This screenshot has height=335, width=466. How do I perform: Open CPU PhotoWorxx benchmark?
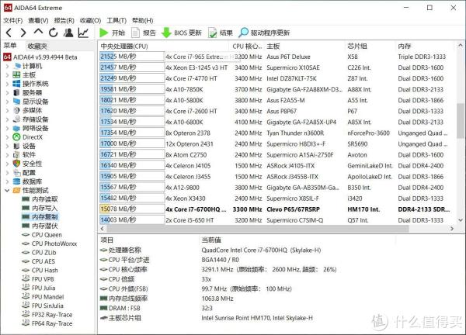click(x=50, y=243)
